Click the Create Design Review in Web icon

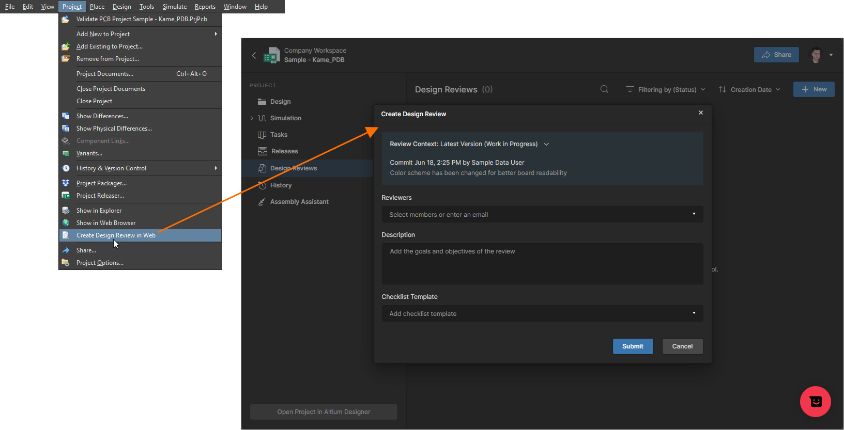click(x=66, y=235)
